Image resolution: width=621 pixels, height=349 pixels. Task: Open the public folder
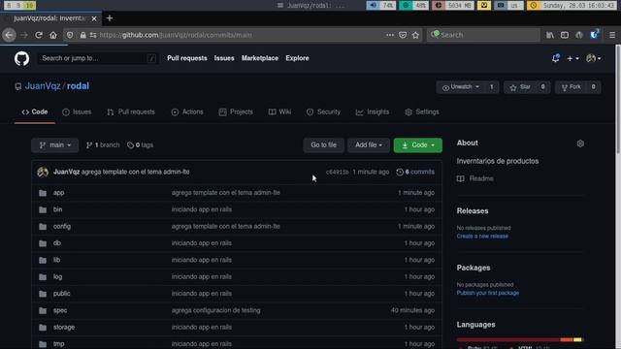click(62, 294)
